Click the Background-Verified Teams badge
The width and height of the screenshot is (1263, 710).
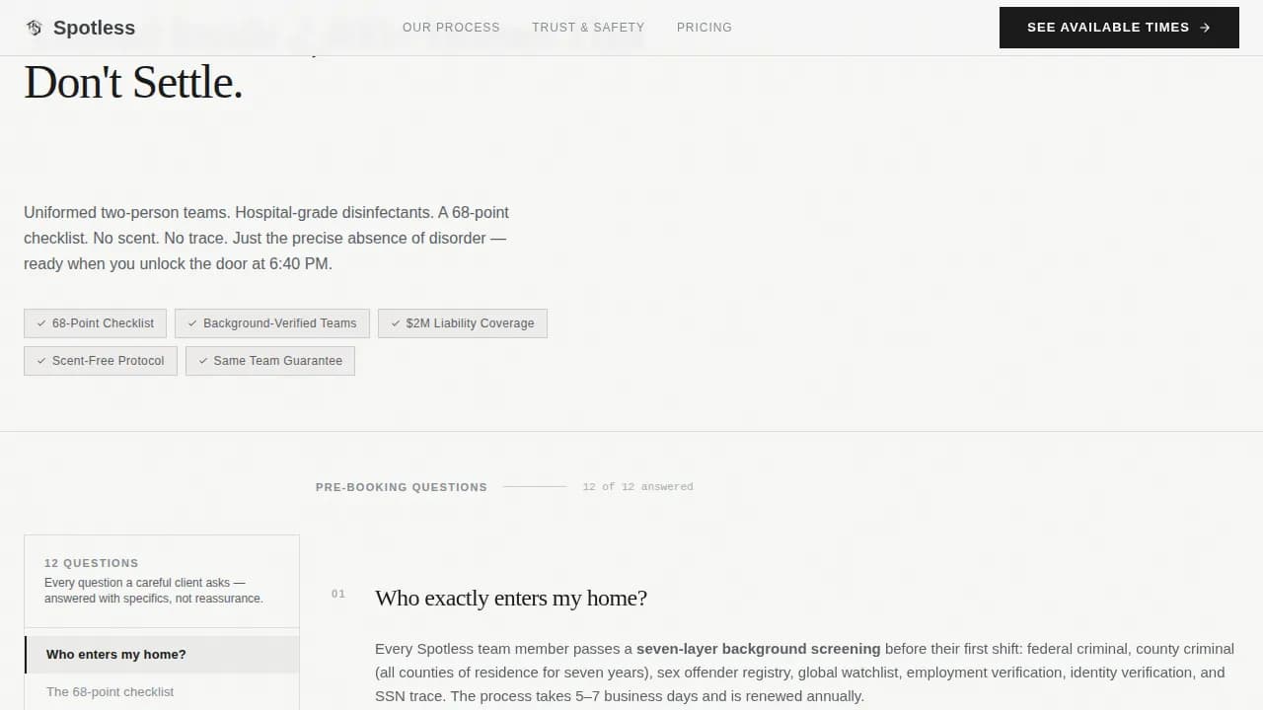[272, 323]
